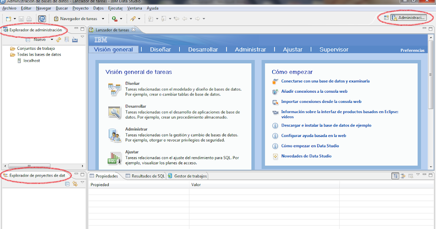This screenshot has height=229, width=436.
Task: Click the Print icon in toolbar
Action: [x=29, y=19]
